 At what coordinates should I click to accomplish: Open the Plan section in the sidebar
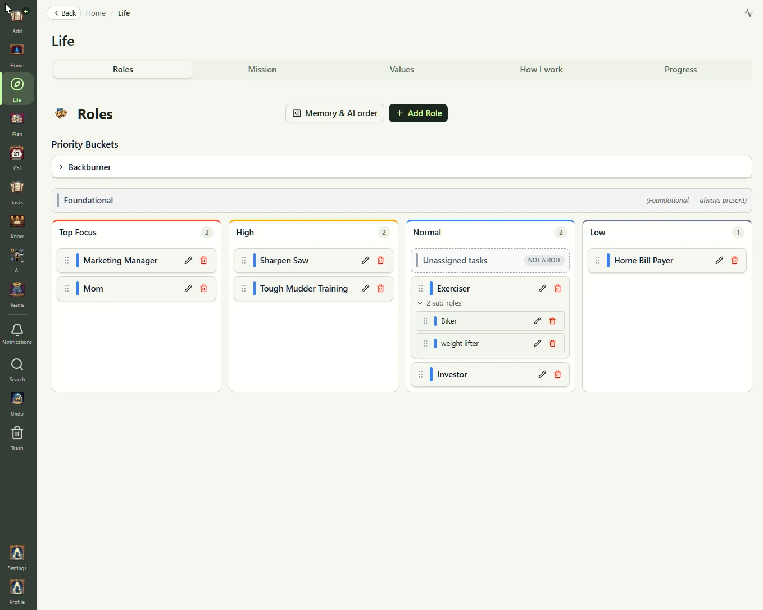[x=17, y=124]
